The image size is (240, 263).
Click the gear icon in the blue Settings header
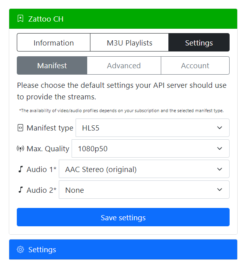[20, 249]
